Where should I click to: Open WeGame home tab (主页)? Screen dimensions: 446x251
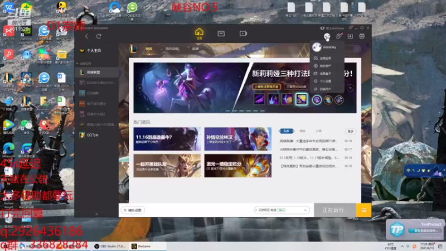[x=199, y=33]
